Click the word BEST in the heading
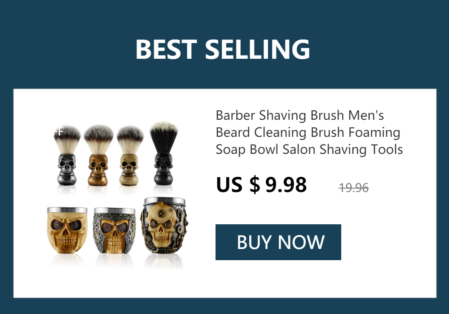 (x=167, y=49)
